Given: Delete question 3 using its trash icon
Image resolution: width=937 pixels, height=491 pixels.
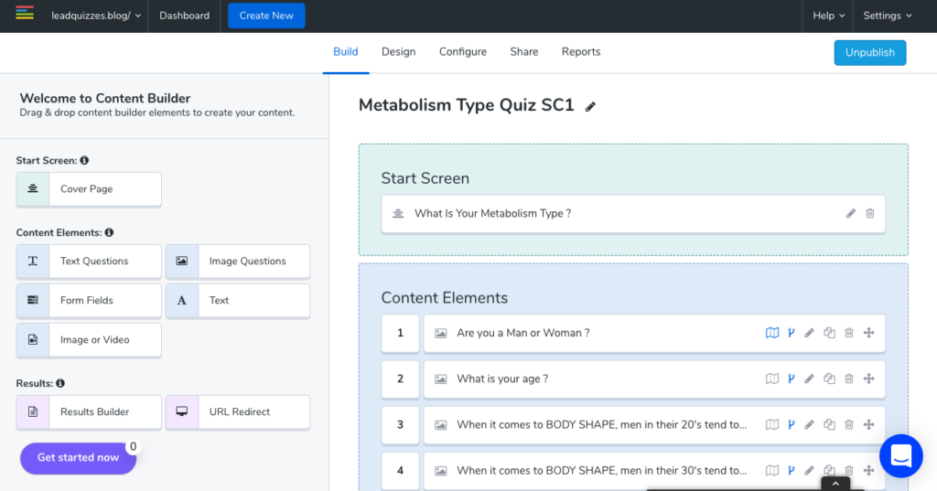Looking at the screenshot, I should point(849,424).
